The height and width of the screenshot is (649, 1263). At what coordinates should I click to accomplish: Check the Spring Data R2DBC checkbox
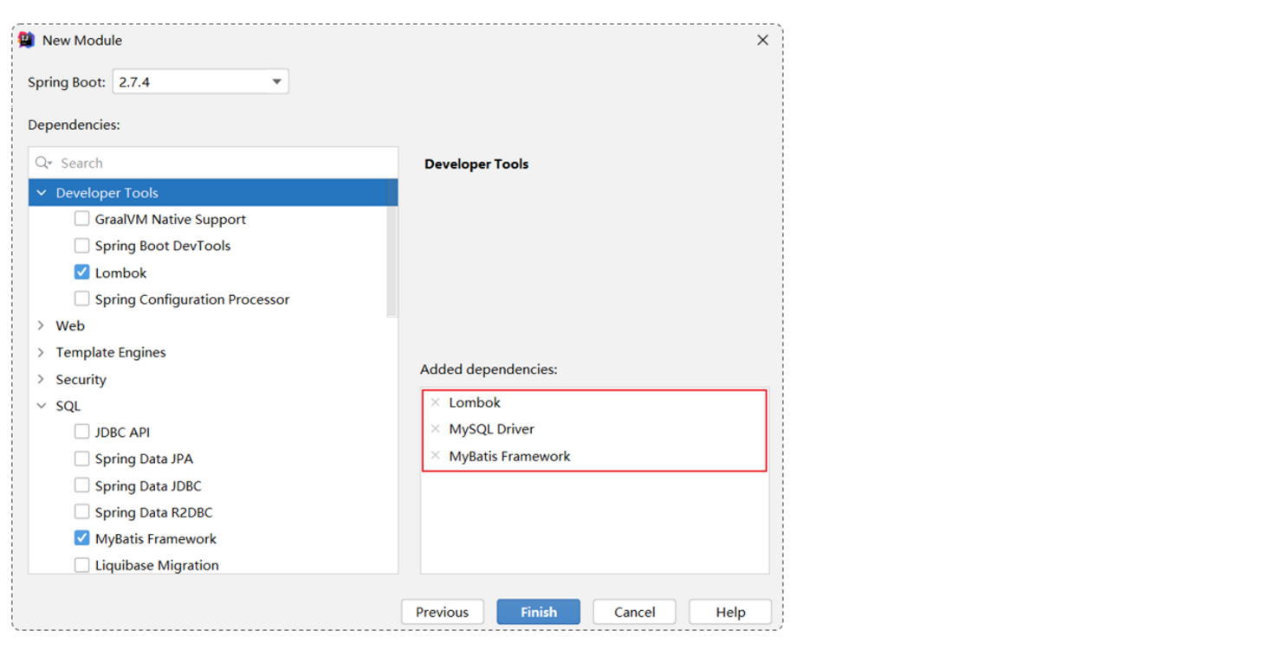(81, 512)
